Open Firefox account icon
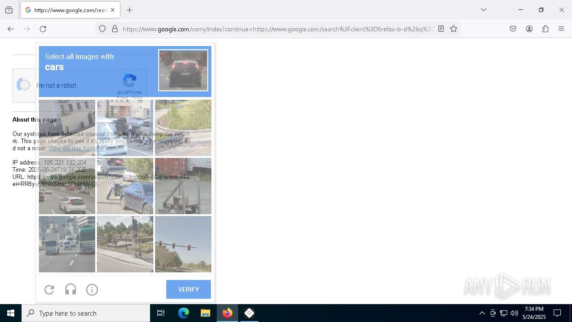This screenshot has width=572, height=322. [529, 29]
